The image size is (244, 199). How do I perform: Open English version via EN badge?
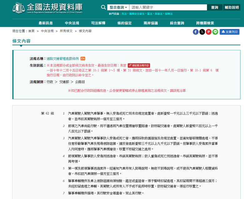tap(83, 59)
